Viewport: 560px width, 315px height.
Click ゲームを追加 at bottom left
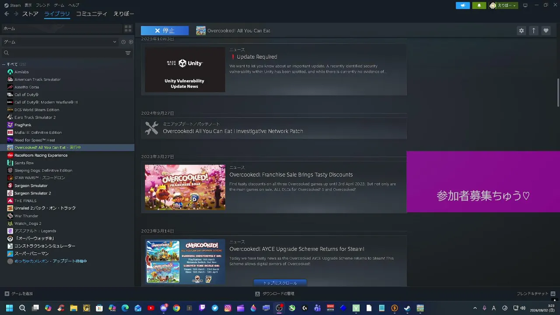(19, 294)
